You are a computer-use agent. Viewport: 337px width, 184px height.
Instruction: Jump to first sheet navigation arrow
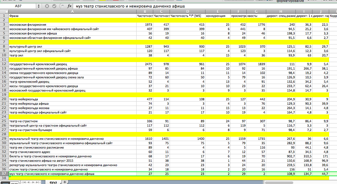click(x=24, y=182)
